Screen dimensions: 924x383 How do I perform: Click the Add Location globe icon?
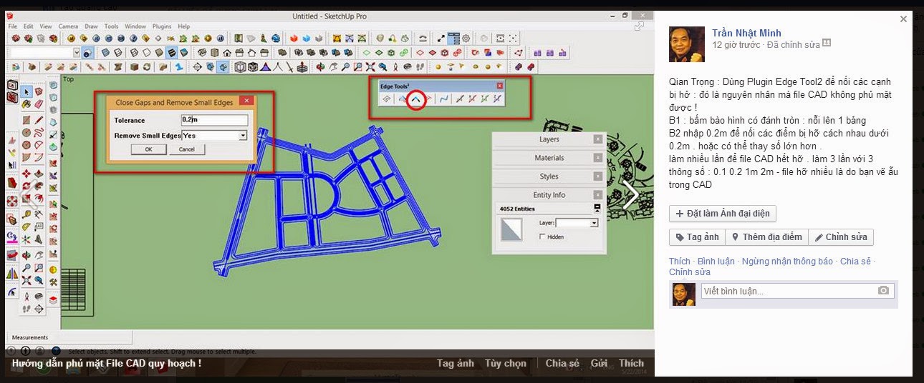pos(276,38)
